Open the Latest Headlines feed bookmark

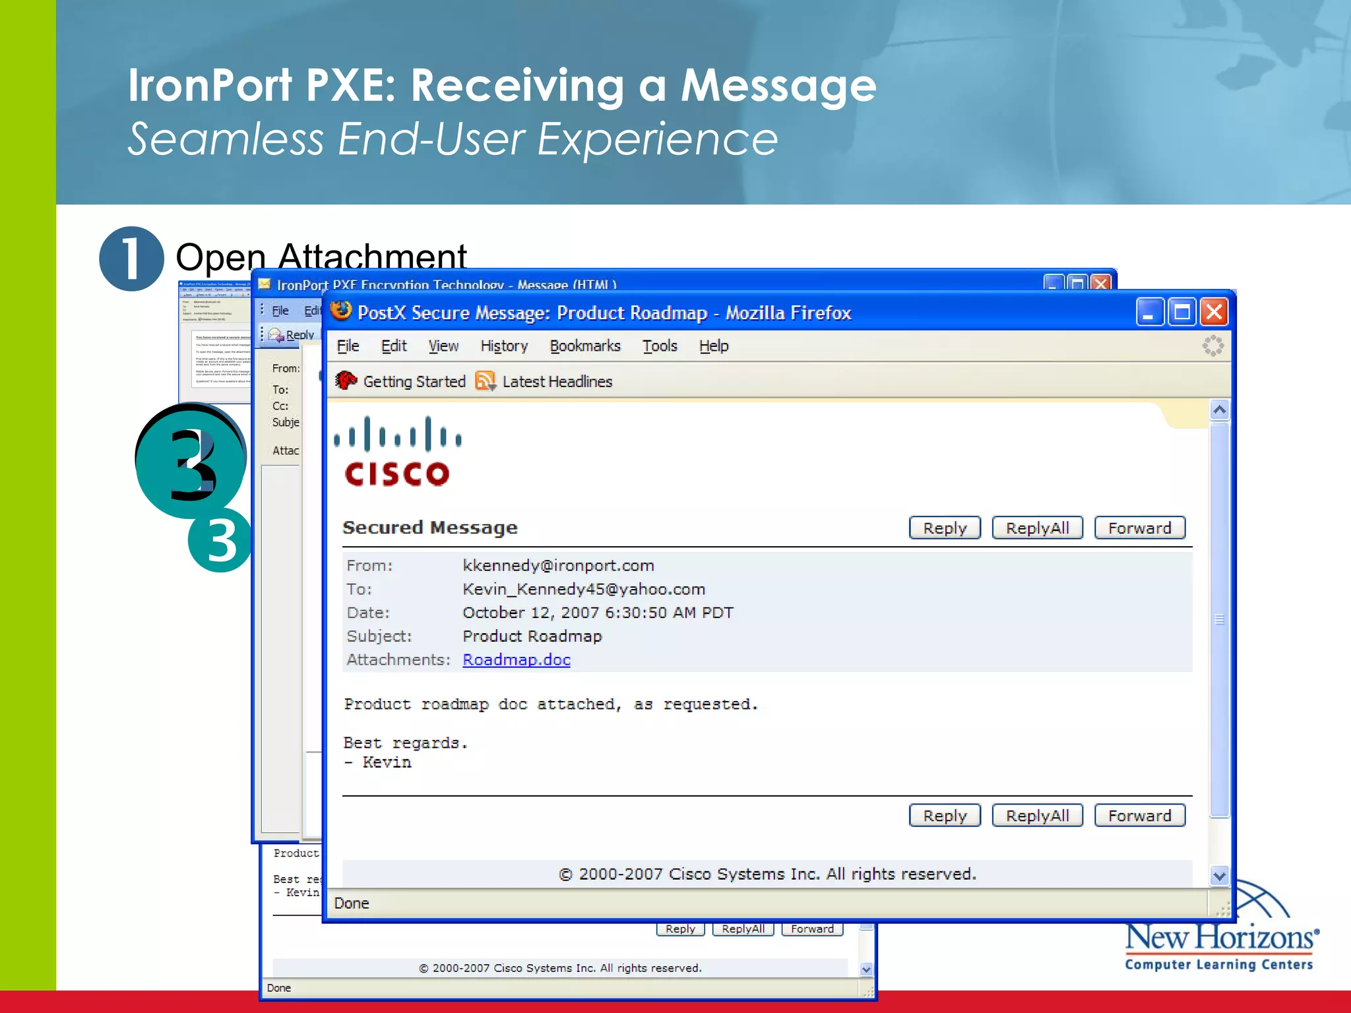544,381
